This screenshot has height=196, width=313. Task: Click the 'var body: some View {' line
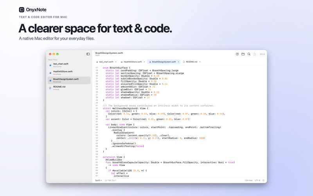[120, 125]
